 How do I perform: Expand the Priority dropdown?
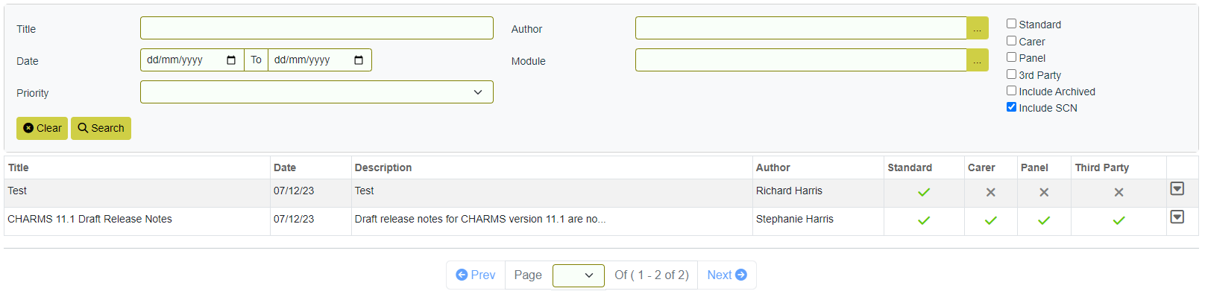click(317, 92)
